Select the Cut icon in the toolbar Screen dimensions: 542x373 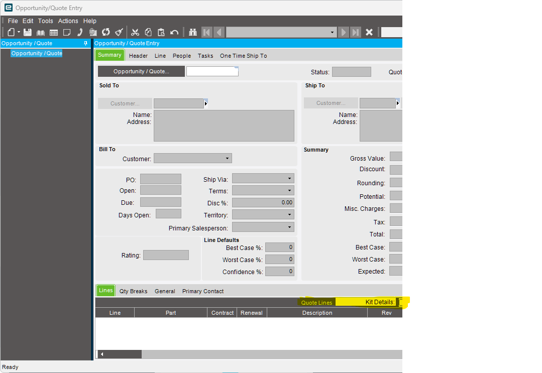point(135,32)
